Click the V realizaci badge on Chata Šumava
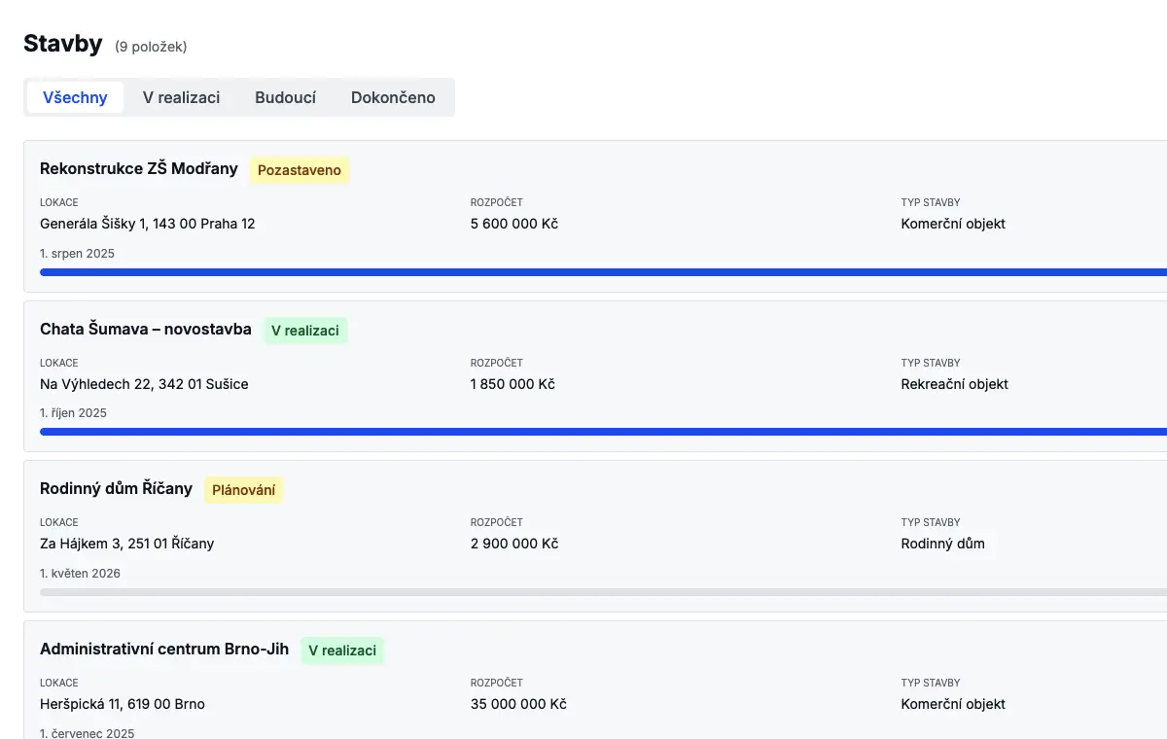 [305, 331]
